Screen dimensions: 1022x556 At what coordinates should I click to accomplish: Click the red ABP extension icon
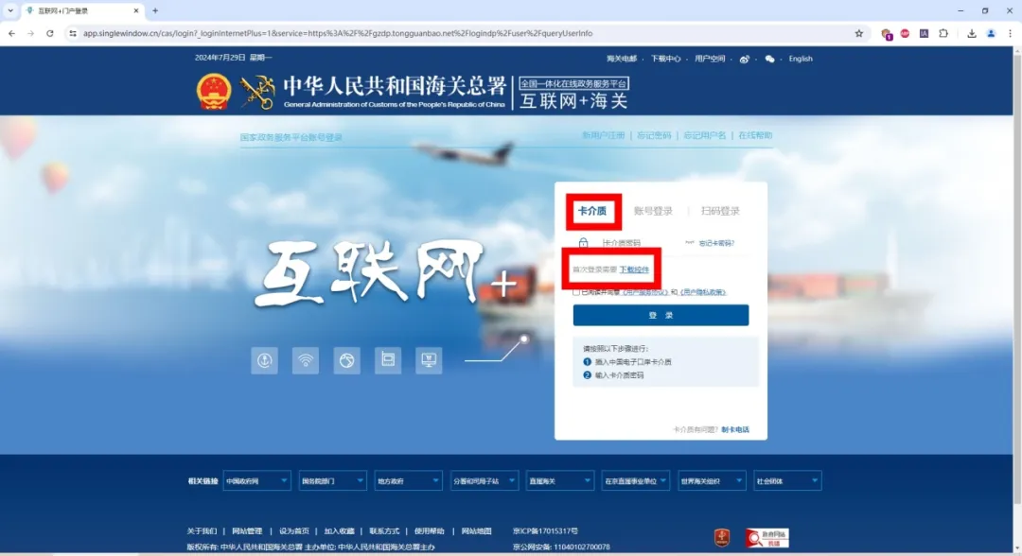(x=905, y=33)
